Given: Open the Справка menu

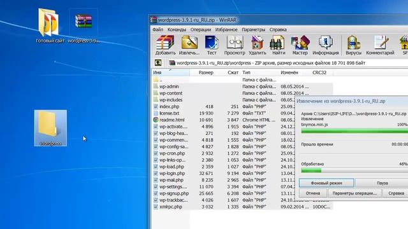Looking at the screenshot, I should 278,30.
